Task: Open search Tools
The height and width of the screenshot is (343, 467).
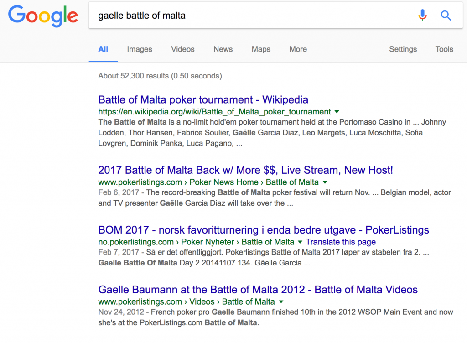Action: (x=444, y=49)
